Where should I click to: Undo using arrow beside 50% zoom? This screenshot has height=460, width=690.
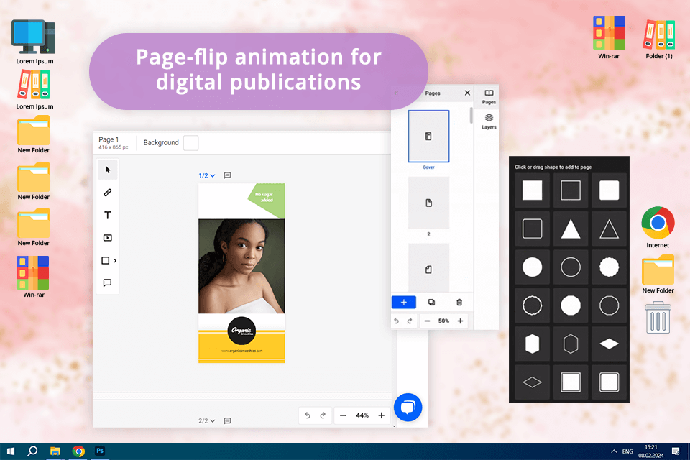397,321
